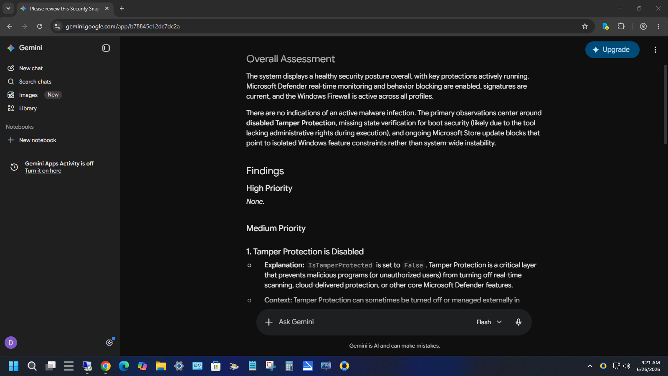Click the page vertical scrollbar

coord(665,104)
